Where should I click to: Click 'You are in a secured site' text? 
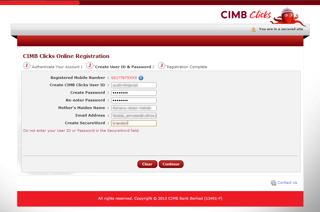click(x=281, y=29)
